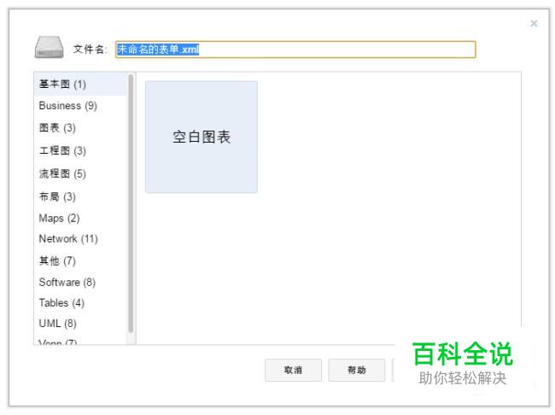Click the filename input field
This screenshot has width=555, height=415.
[295, 50]
